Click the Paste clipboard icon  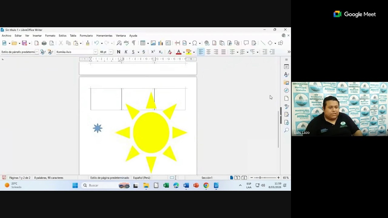point(76,43)
